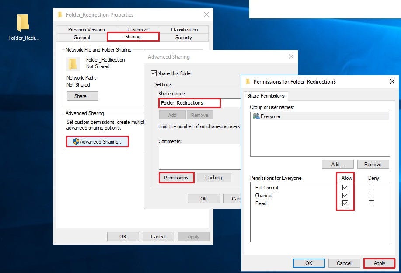Open the Caching settings
This screenshot has width=401, height=273.
click(214, 178)
